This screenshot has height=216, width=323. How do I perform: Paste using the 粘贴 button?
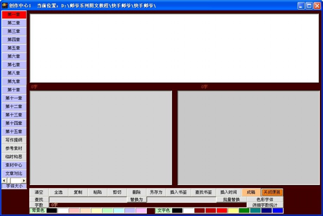tap(97, 192)
